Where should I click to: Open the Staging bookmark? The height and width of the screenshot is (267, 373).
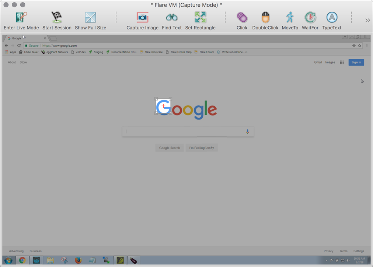click(96, 52)
